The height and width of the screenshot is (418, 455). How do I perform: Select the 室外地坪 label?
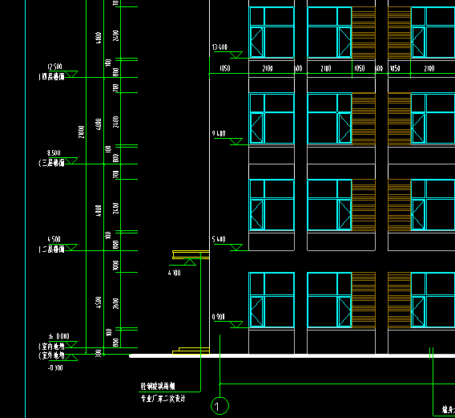tap(51, 355)
